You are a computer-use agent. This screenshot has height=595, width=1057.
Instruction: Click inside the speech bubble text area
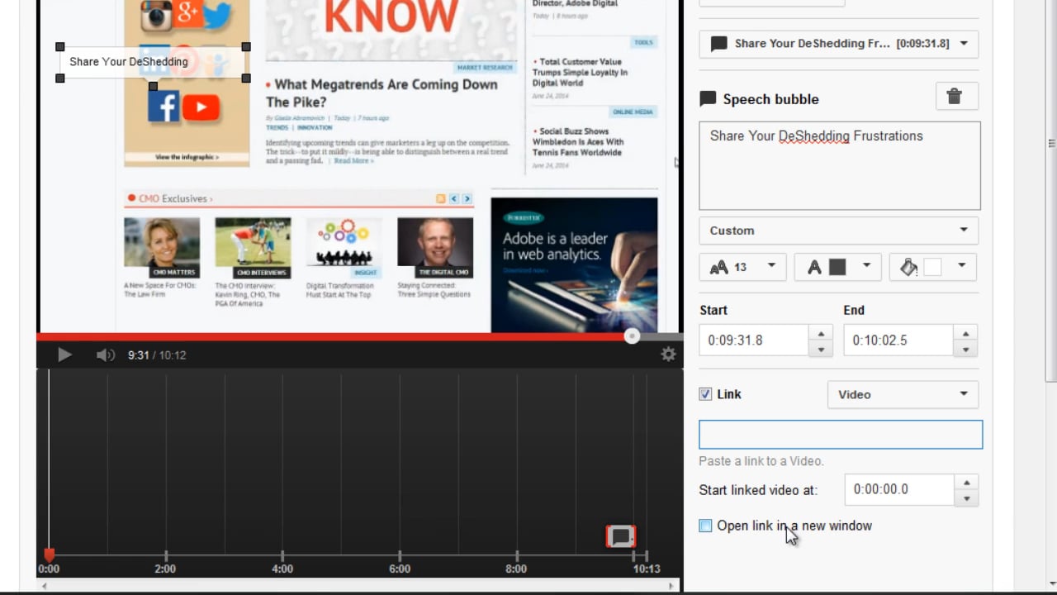pos(839,165)
